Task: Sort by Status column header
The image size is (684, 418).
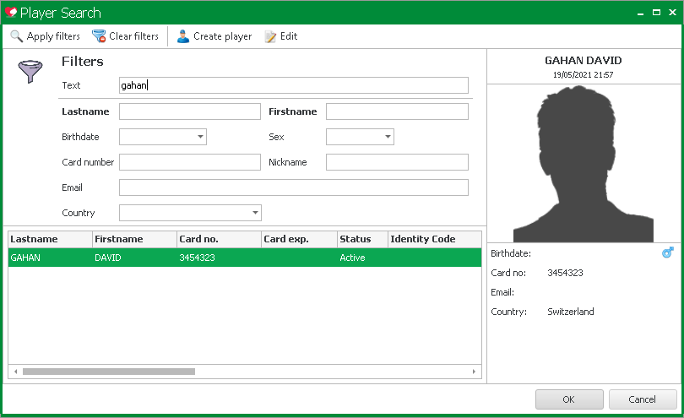Action: pyautogui.click(x=362, y=239)
